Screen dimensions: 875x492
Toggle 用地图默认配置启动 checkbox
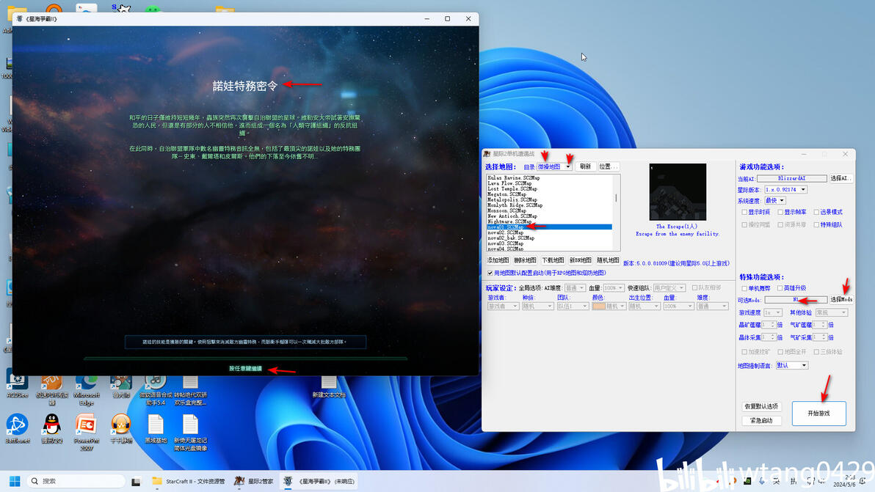click(490, 273)
